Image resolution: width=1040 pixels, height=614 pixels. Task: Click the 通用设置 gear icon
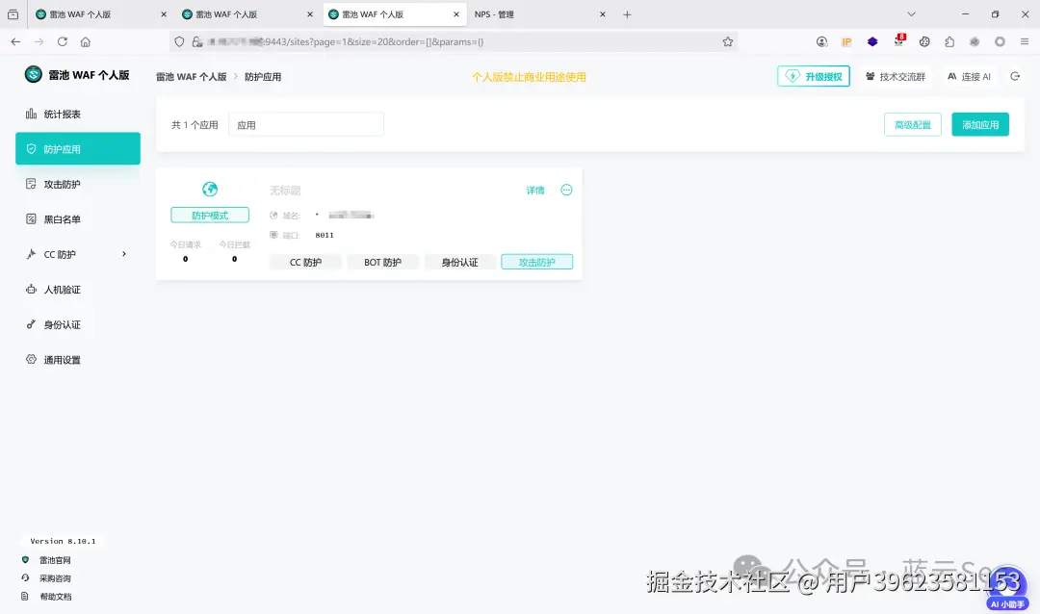pyautogui.click(x=31, y=359)
